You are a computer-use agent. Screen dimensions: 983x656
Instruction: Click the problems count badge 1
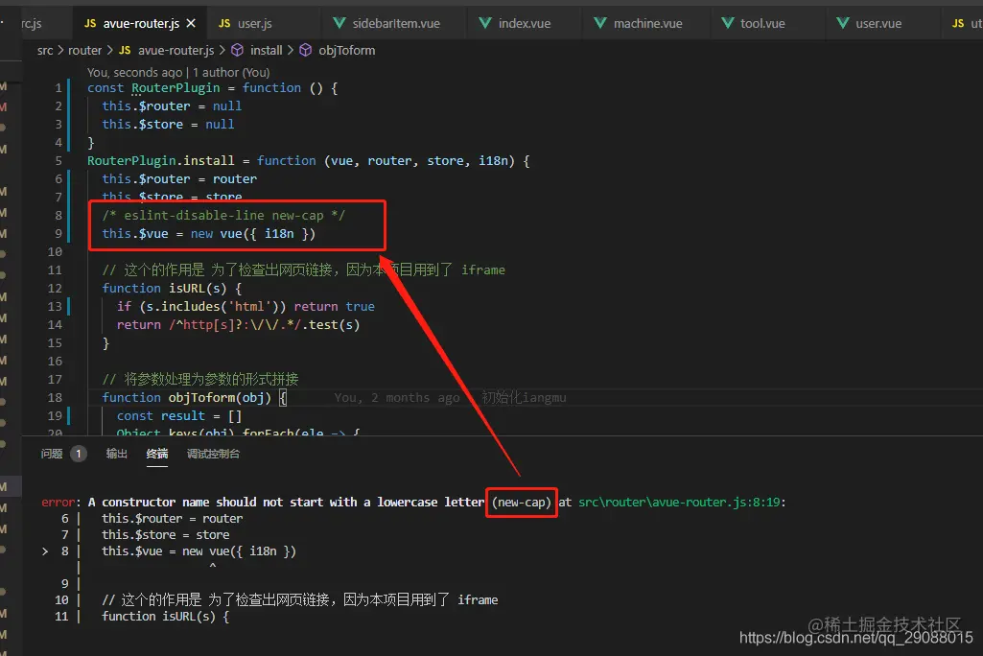[x=79, y=454]
